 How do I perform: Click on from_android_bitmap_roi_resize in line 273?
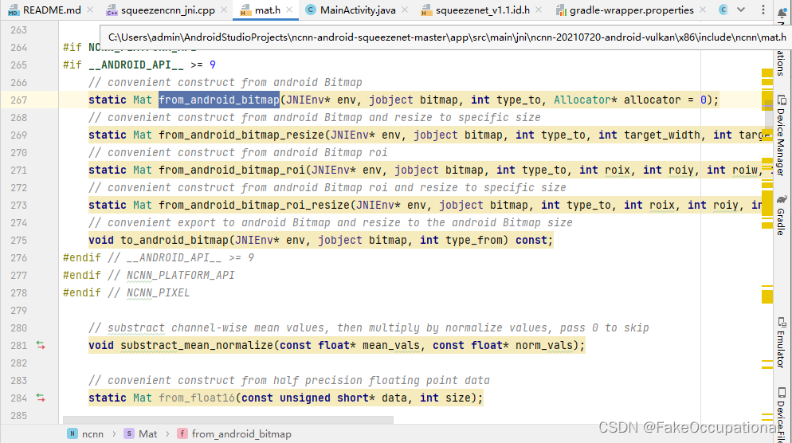254,205
